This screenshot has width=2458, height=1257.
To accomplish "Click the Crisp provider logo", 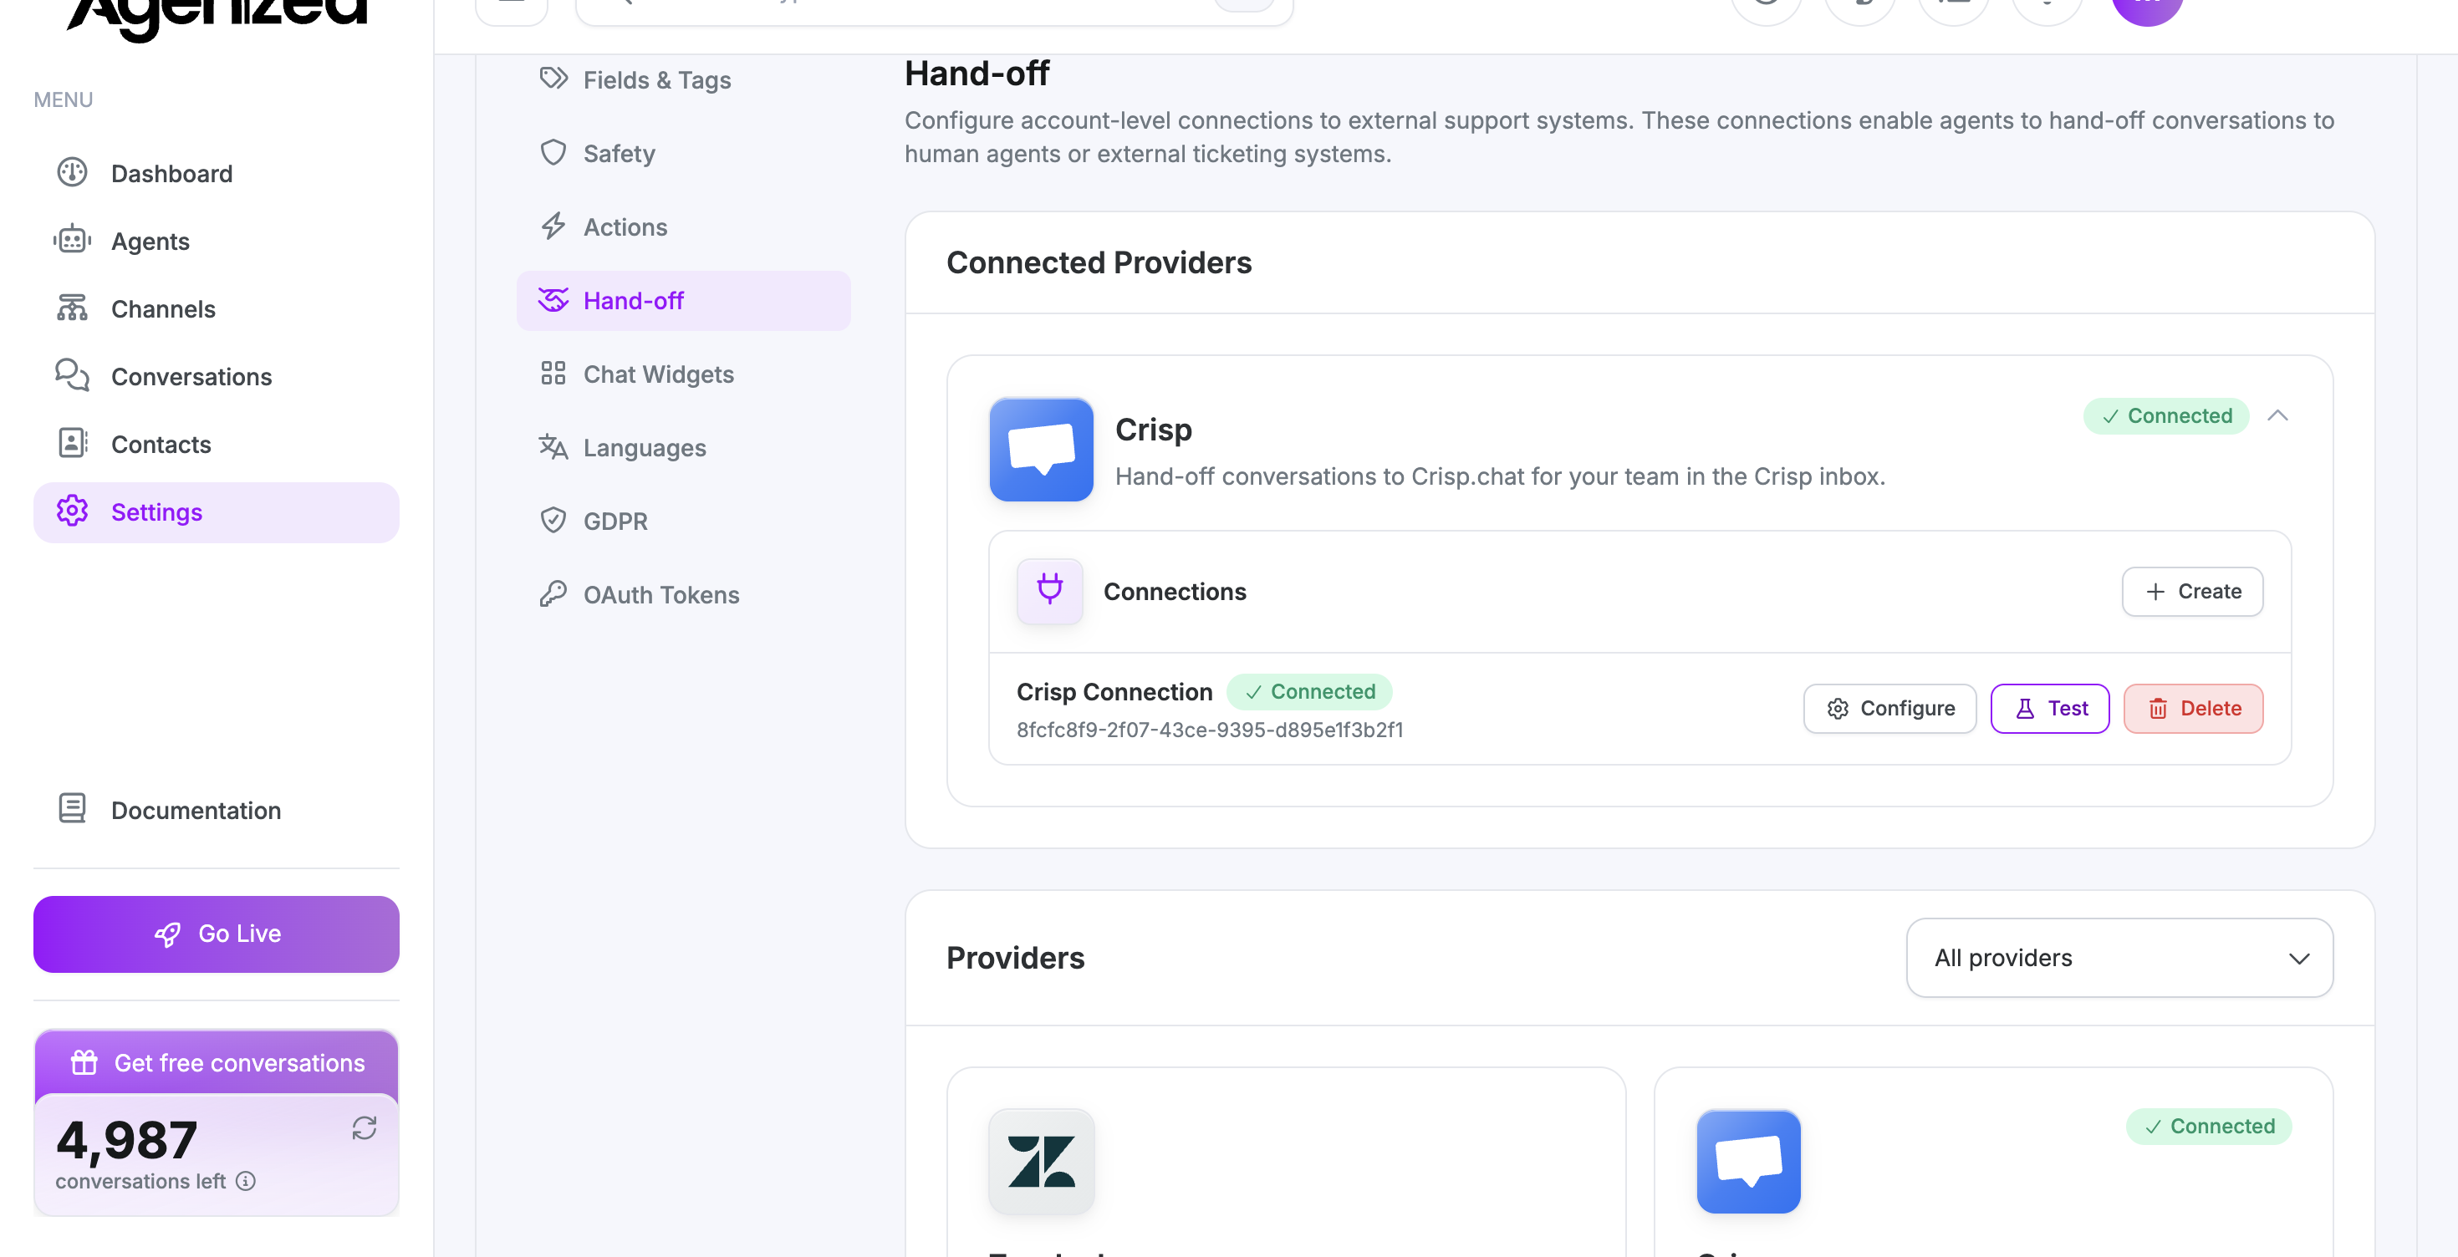I will (1040, 450).
